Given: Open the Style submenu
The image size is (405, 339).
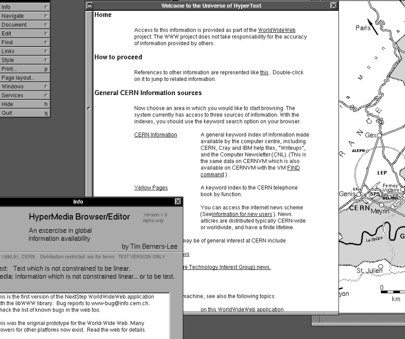Looking at the screenshot, I should pyautogui.click(x=25, y=60).
